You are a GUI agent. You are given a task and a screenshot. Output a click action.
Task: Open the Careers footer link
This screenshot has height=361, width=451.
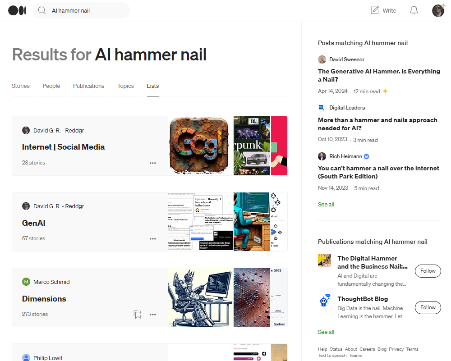click(x=367, y=349)
